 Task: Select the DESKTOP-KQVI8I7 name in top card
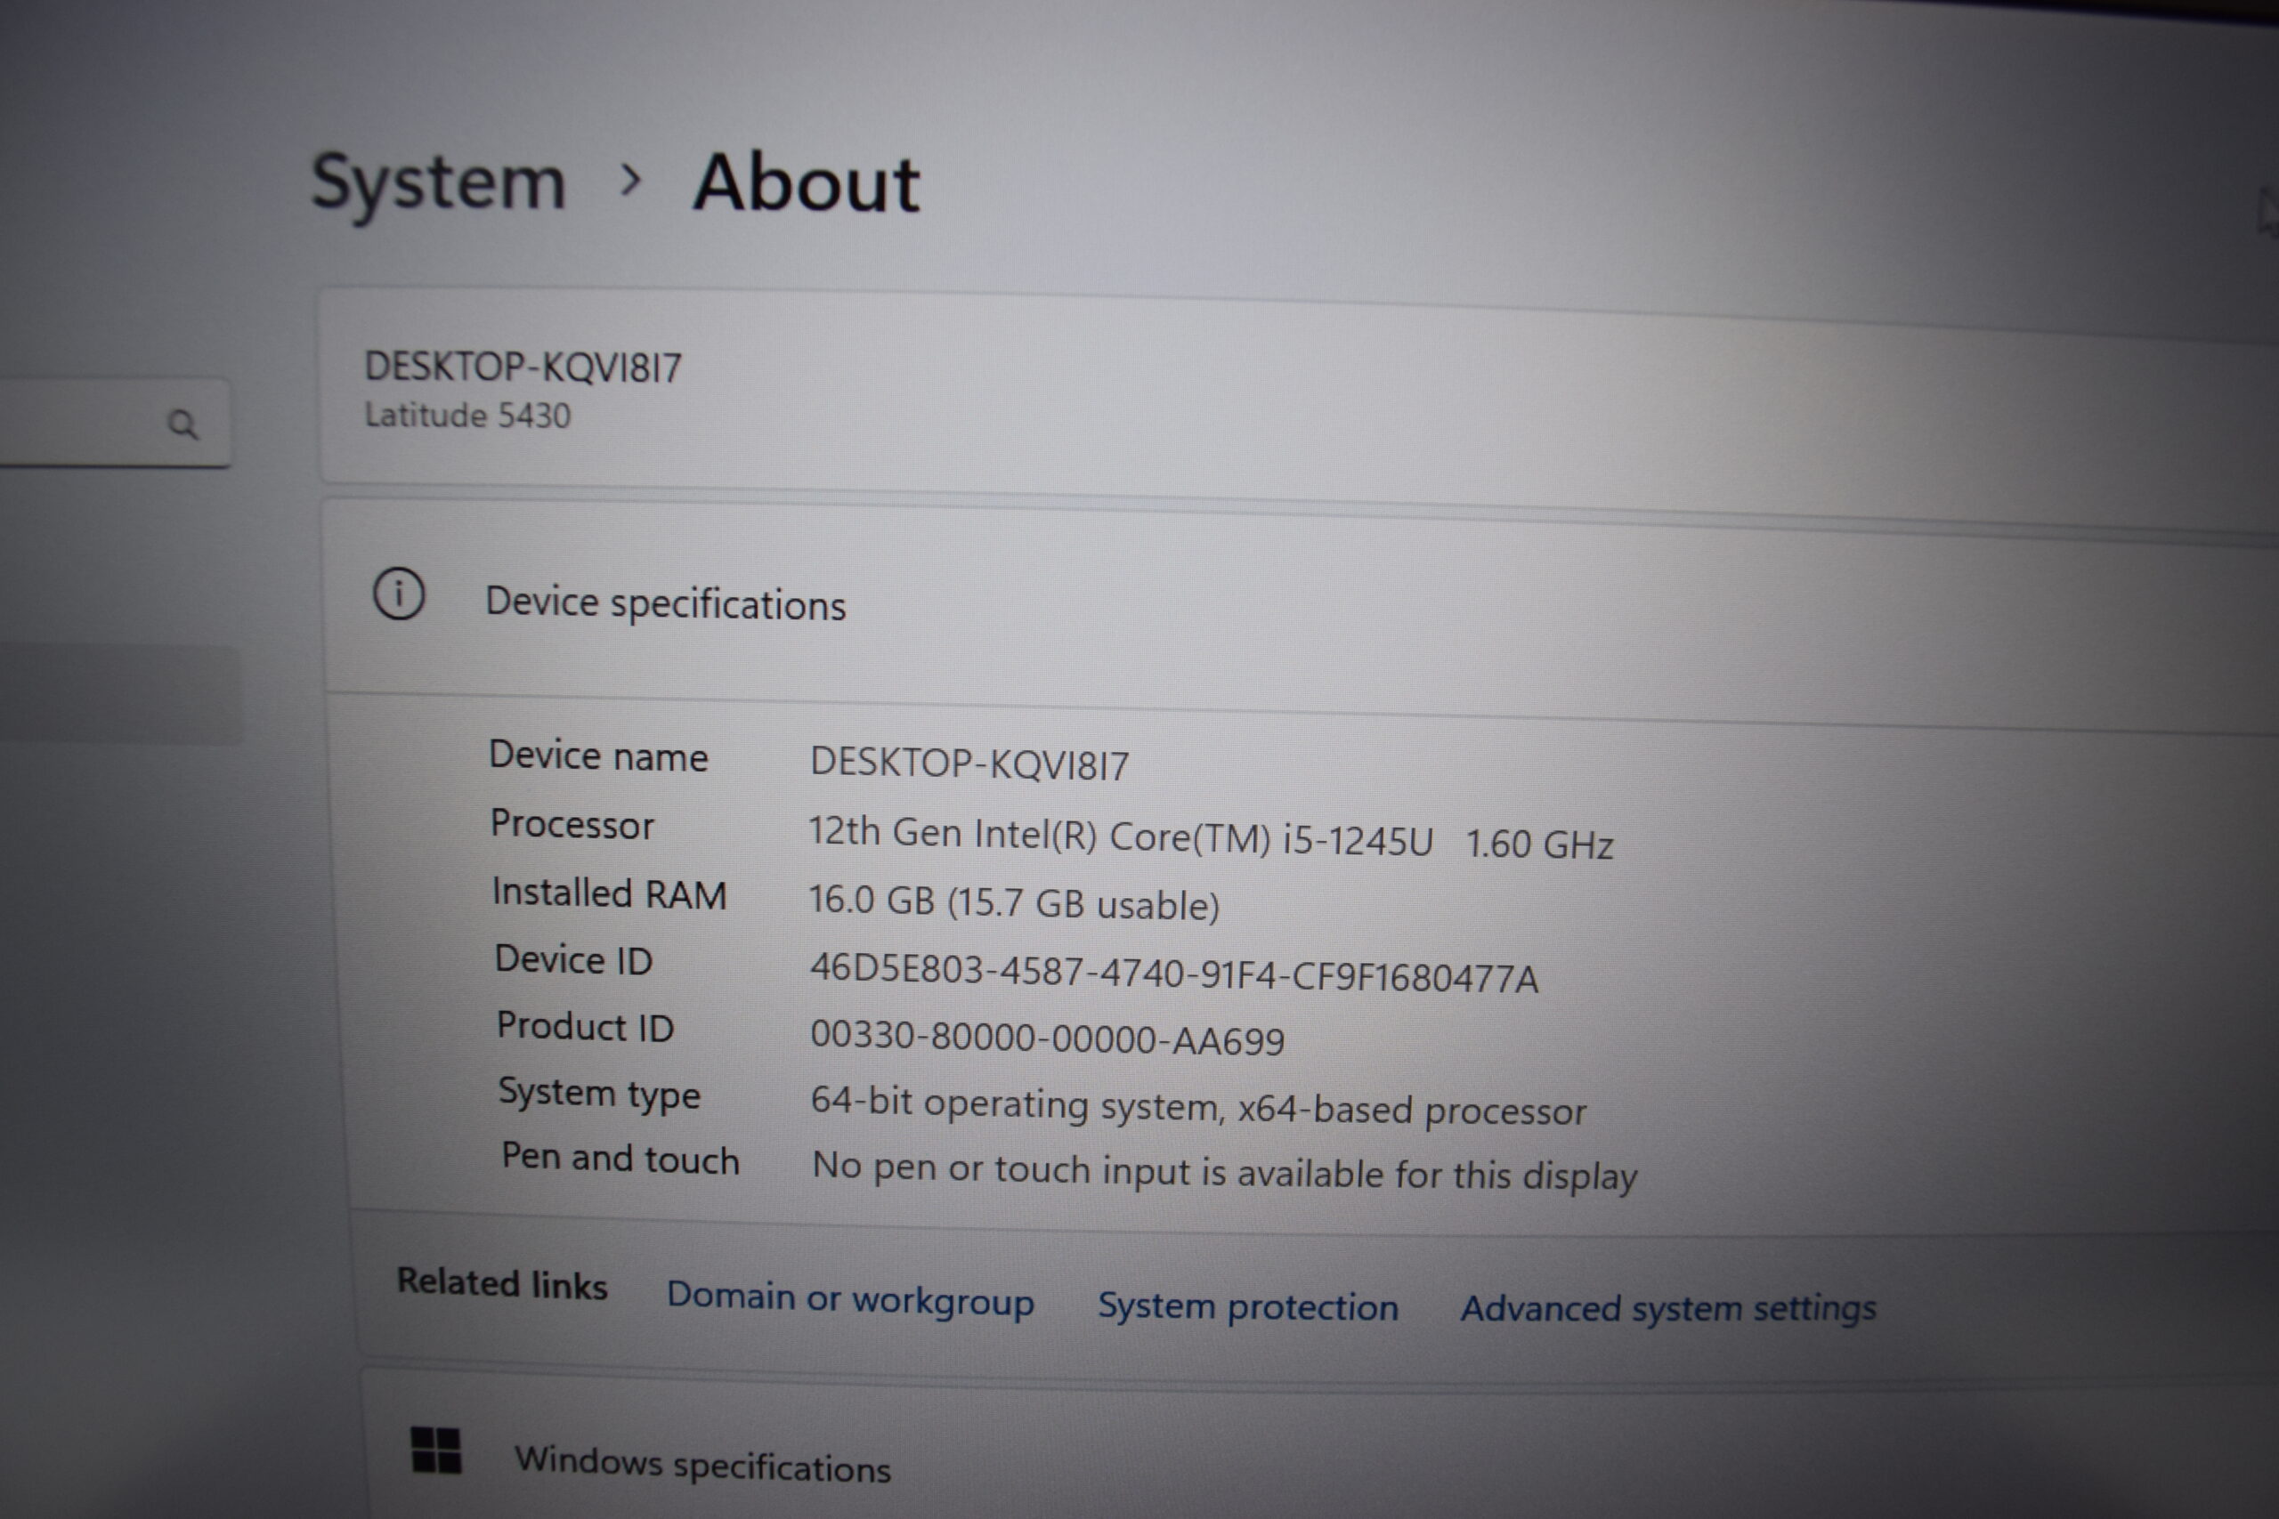(523, 368)
